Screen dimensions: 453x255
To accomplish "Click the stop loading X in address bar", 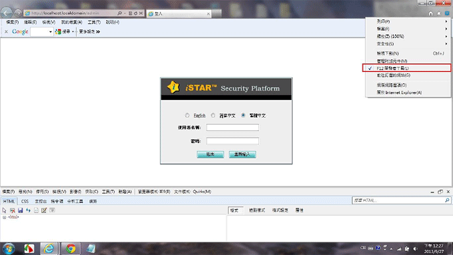I will 141,13.
